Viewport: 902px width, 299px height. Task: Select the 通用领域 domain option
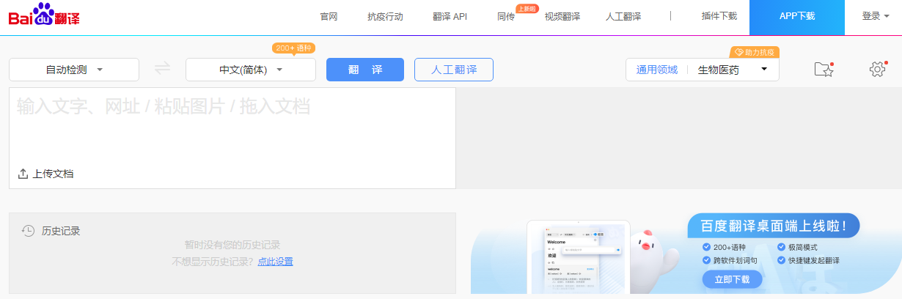[656, 70]
